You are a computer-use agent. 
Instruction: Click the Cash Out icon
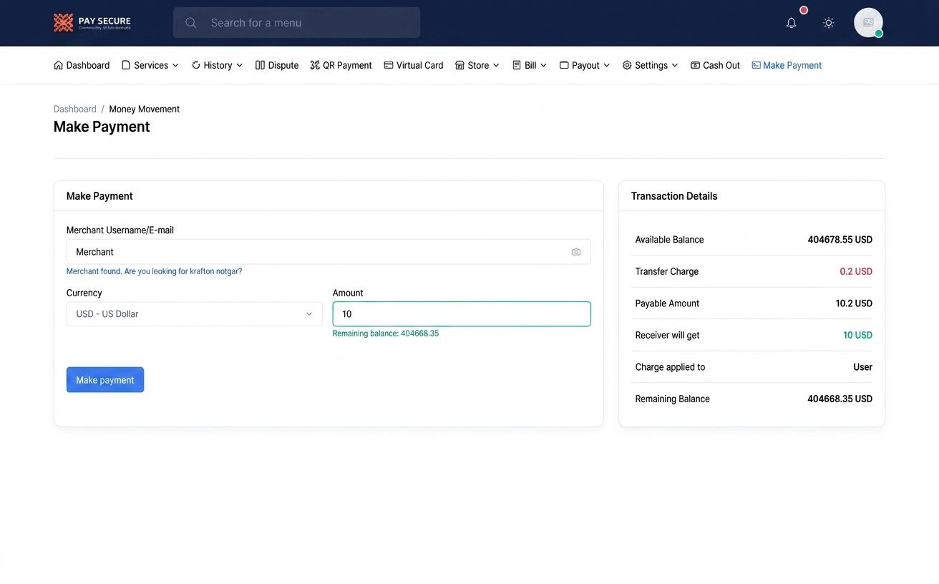click(695, 65)
